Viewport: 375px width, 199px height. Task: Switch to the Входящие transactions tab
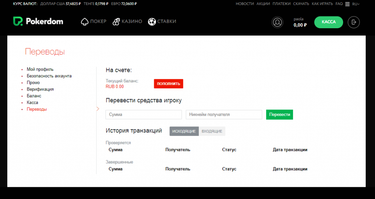click(x=212, y=131)
